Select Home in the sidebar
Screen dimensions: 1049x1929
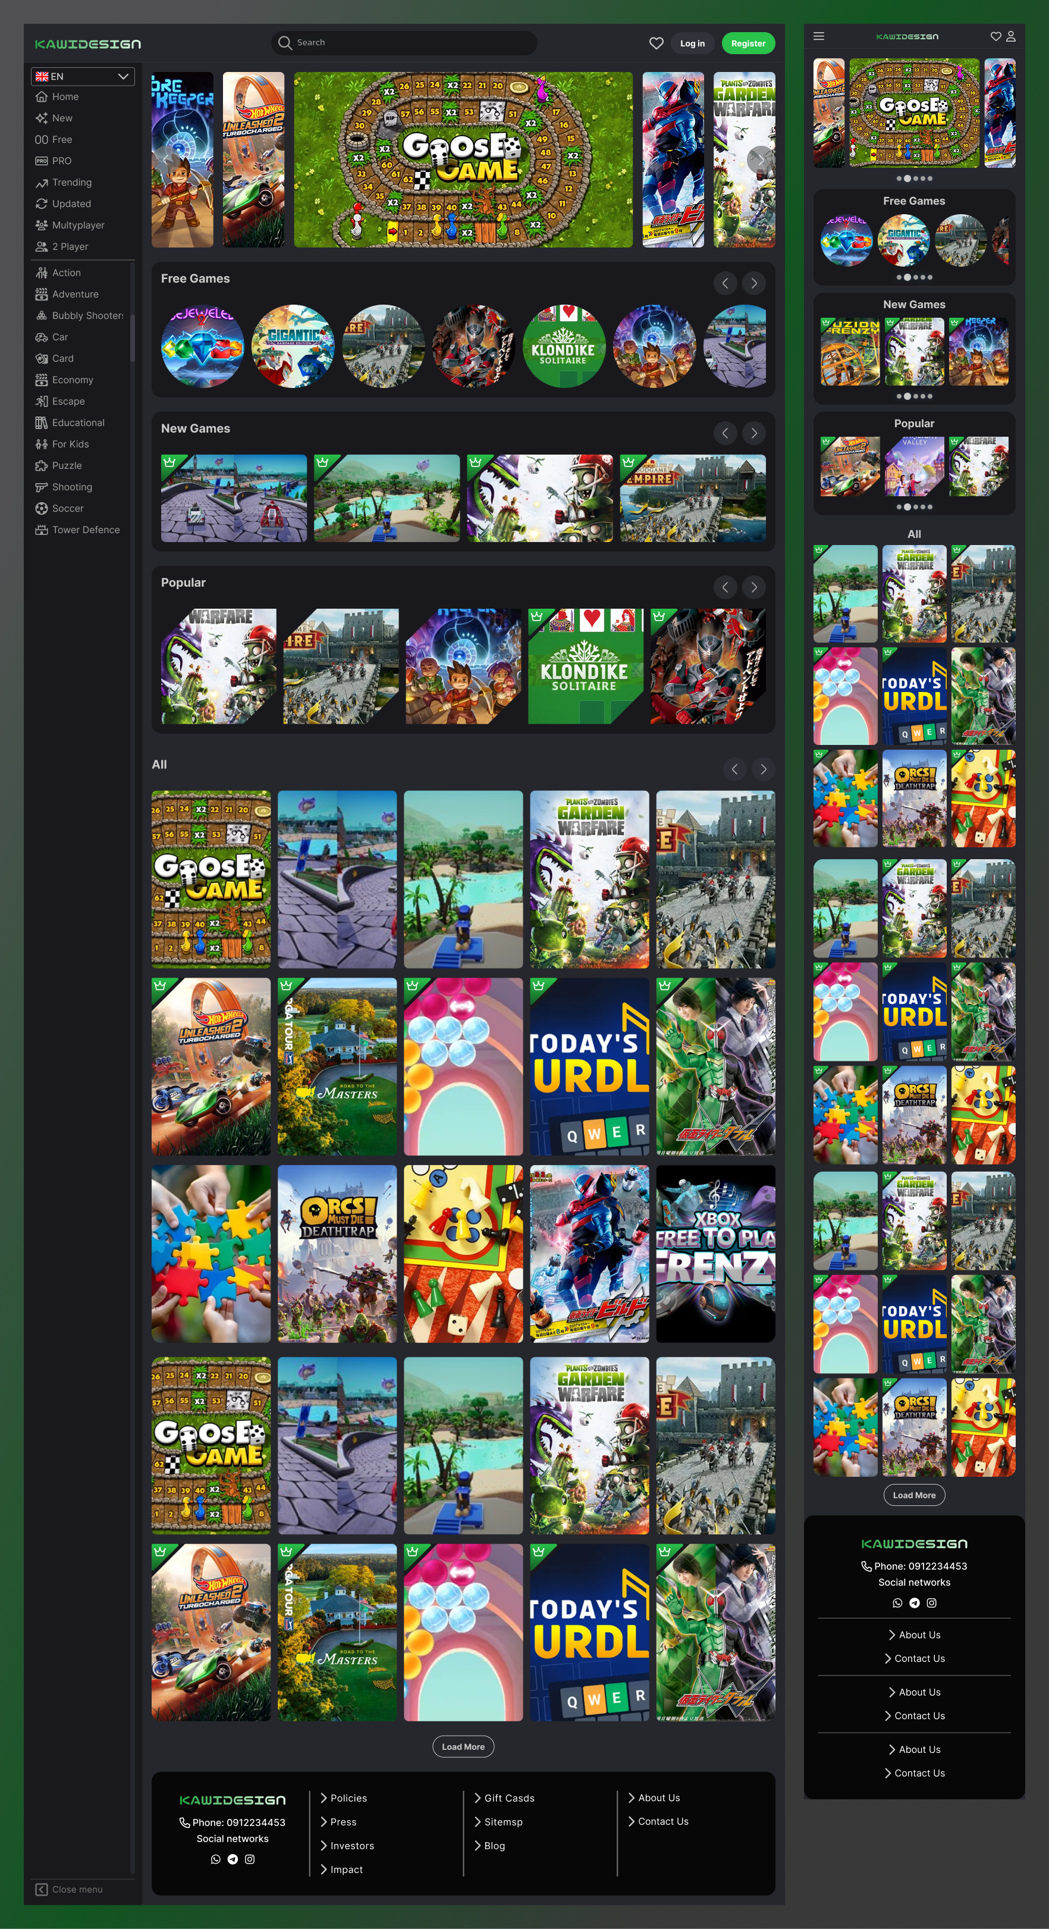click(43, 96)
